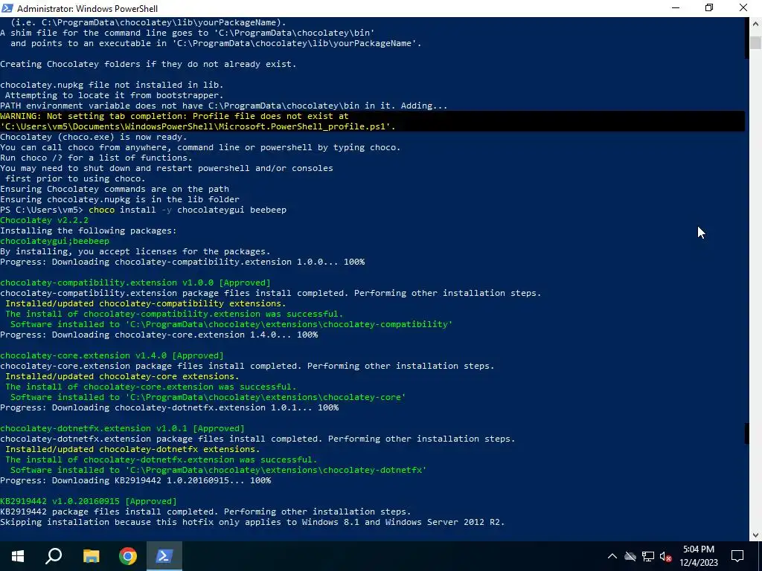The width and height of the screenshot is (762, 571).
Task: Click the 'chocolateygui;beebeep' package line
Action: point(54,241)
